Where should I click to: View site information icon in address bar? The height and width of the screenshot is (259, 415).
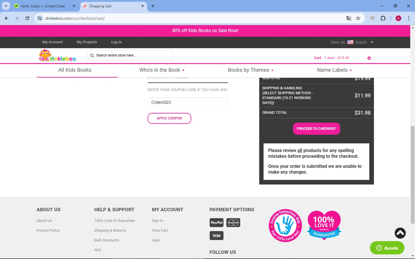[x=40, y=18]
